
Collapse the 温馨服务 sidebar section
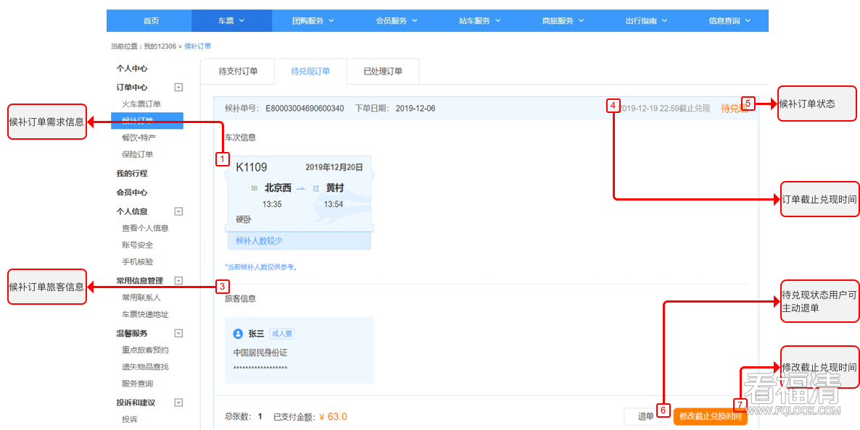[x=178, y=334]
